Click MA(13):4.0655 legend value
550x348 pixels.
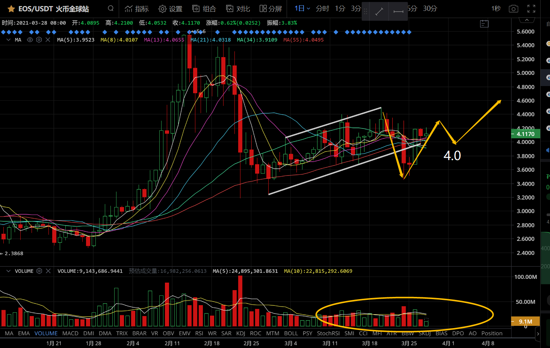coord(164,39)
